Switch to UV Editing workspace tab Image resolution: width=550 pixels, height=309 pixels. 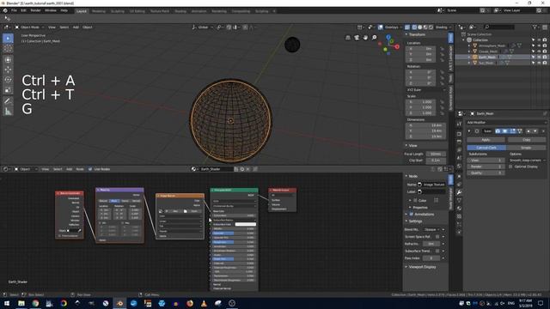coord(137,11)
